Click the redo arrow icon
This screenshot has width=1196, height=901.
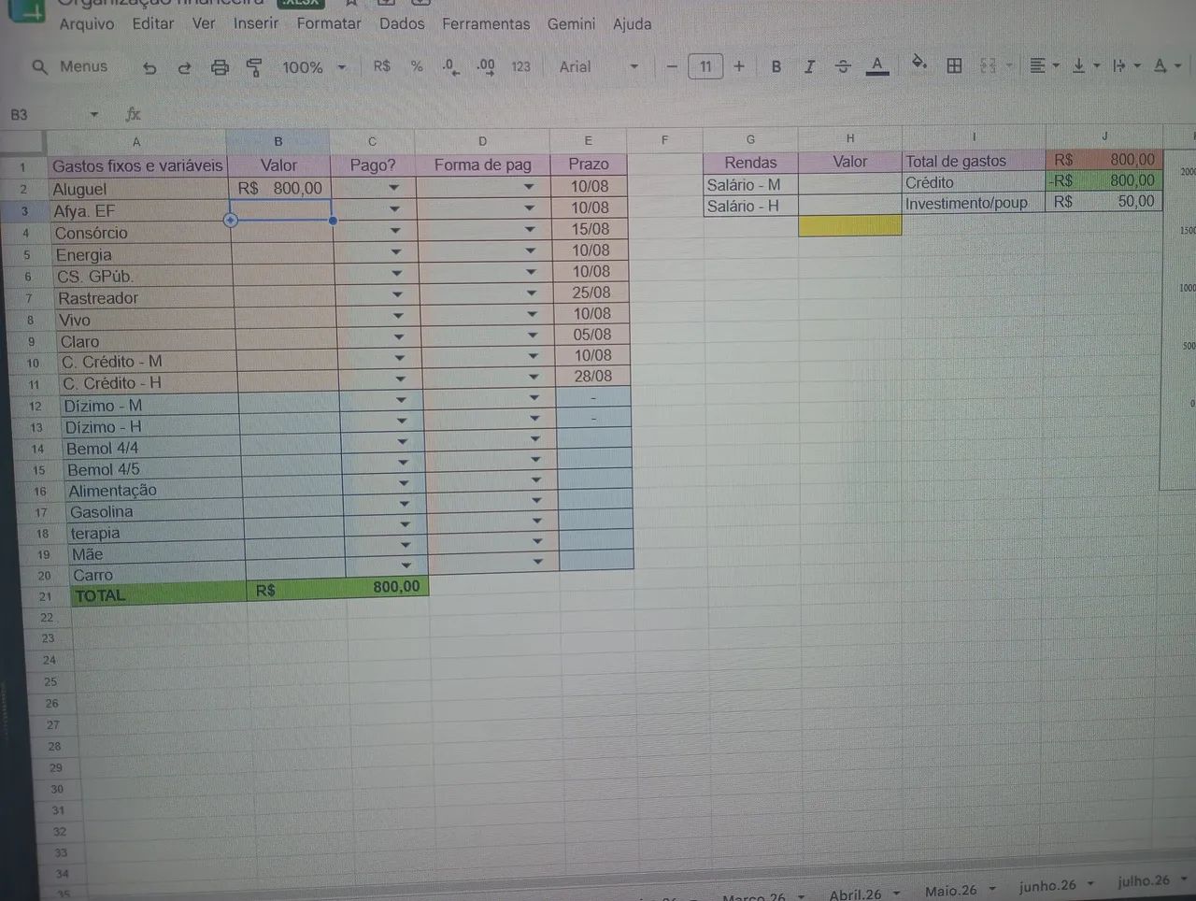184,67
